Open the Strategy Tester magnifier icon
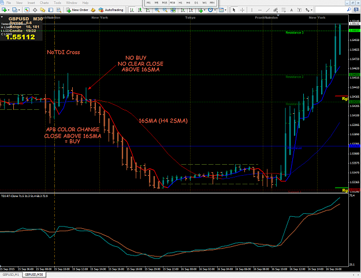The image size is (361, 278). (x=59, y=10)
